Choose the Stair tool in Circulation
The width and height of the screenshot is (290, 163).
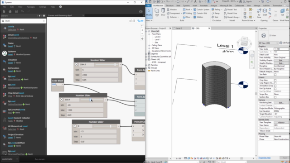tap(215, 17)
